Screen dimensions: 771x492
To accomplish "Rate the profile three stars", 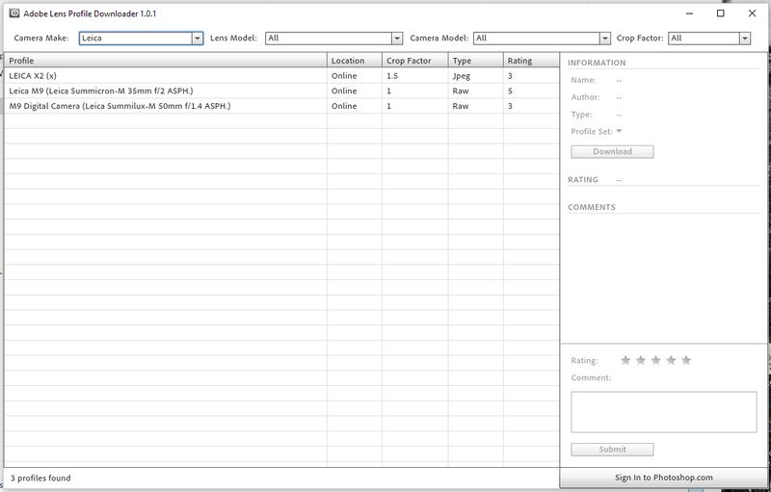I will 656,360.
